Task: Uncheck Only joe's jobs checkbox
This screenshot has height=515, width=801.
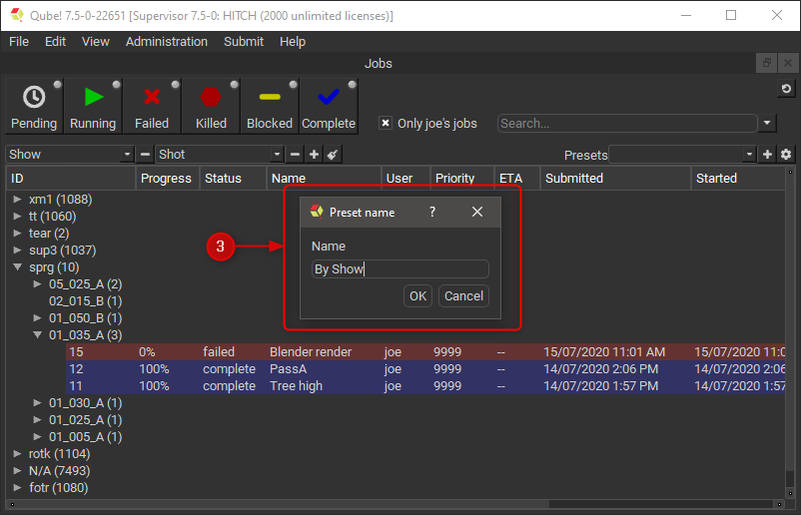Action: click(x=385, y=124)
